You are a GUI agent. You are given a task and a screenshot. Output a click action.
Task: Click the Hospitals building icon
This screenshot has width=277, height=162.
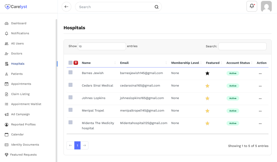7,64
